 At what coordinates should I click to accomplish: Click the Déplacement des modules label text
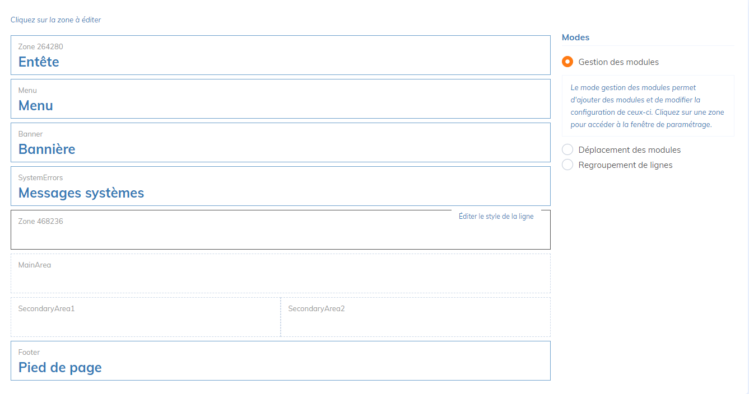tap(629, 150)
